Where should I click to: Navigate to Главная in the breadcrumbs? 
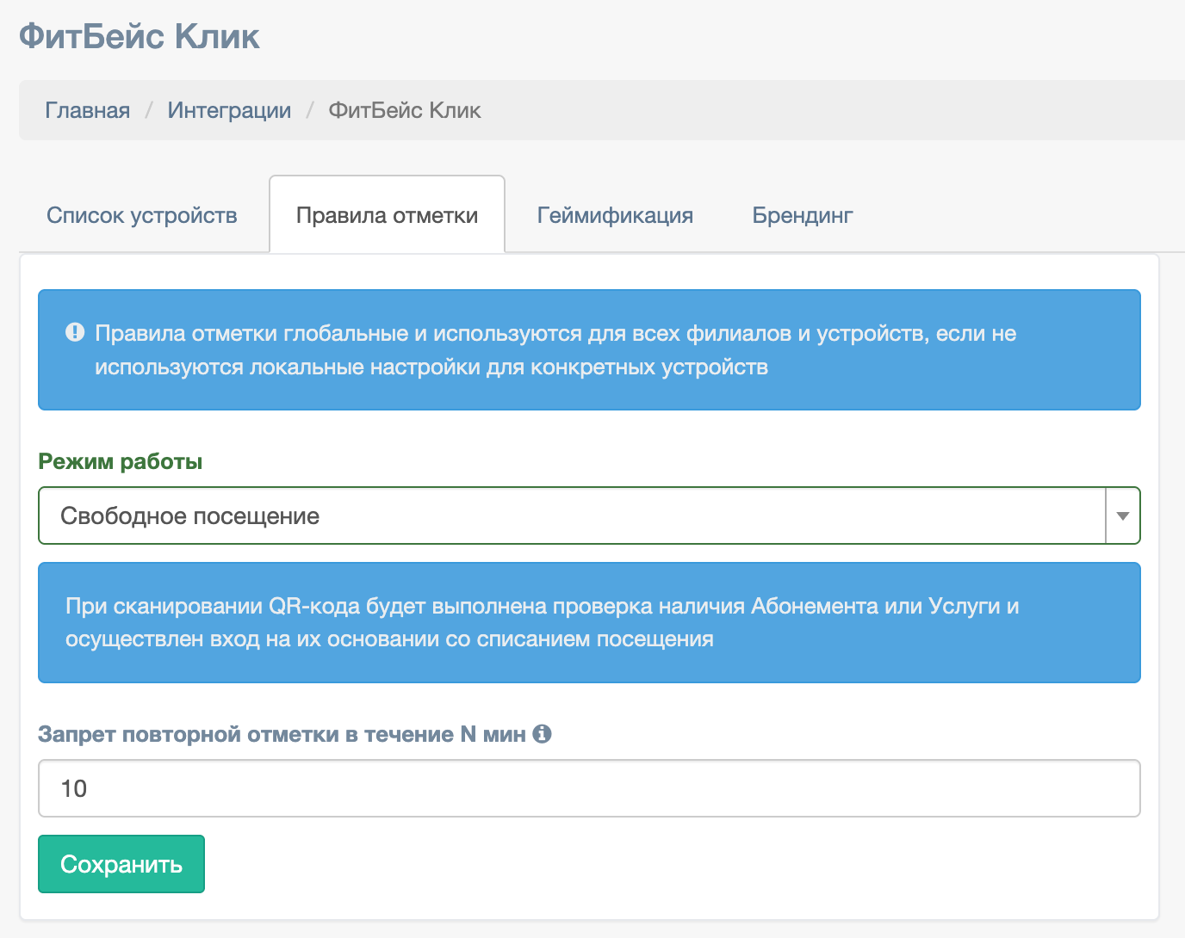(x=88, y=110)
